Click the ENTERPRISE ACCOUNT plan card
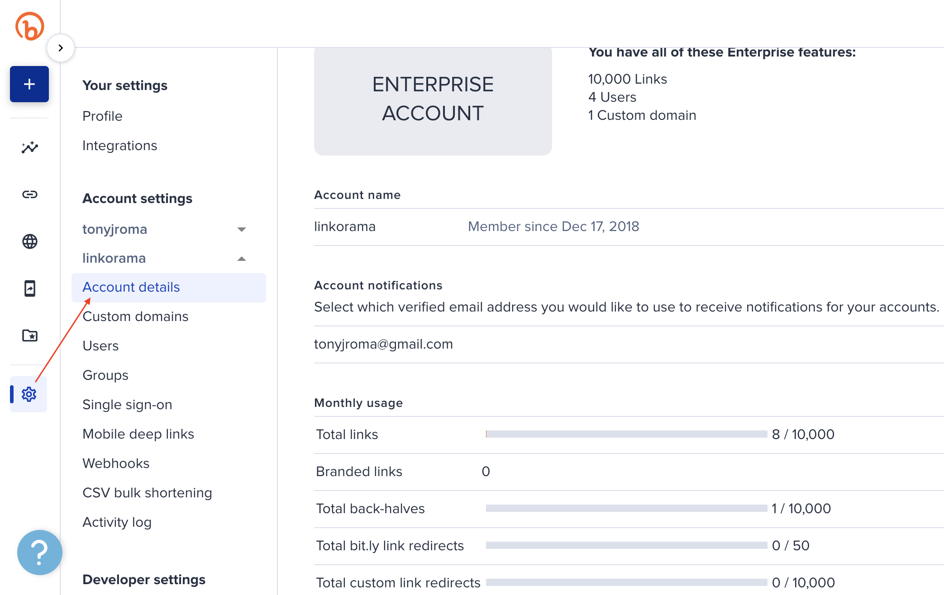Viewport: 944px width, 595px height. (433, 101)
